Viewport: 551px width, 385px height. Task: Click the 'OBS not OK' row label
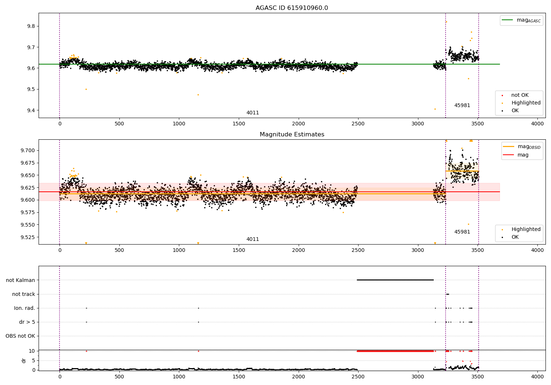pyautogui.click(x=20, y=336)
